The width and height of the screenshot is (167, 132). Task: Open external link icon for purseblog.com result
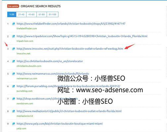click(13, 86)
